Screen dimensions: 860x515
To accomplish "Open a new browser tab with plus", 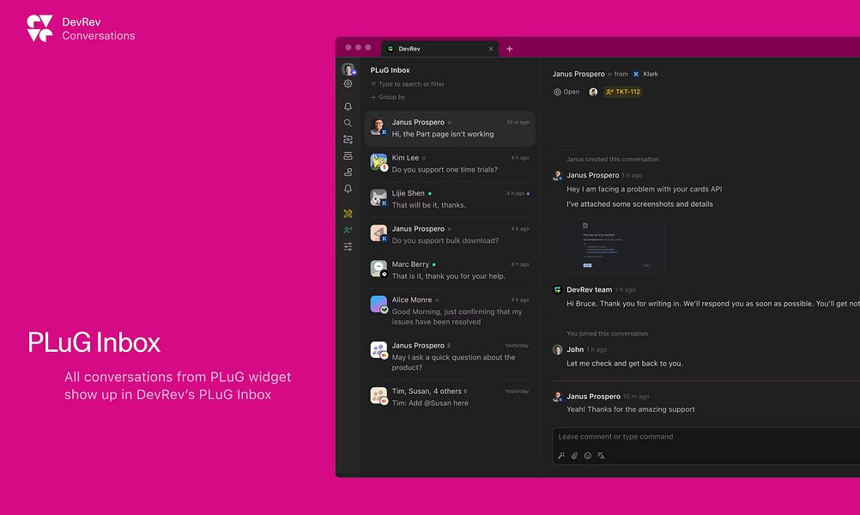I will 510,49.
